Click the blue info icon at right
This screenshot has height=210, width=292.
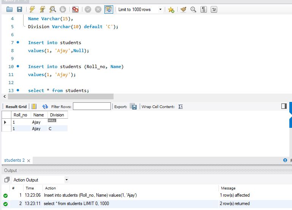point(285,160)
